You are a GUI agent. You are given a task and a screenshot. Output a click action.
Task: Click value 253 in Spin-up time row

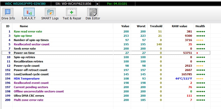[126, 36]
